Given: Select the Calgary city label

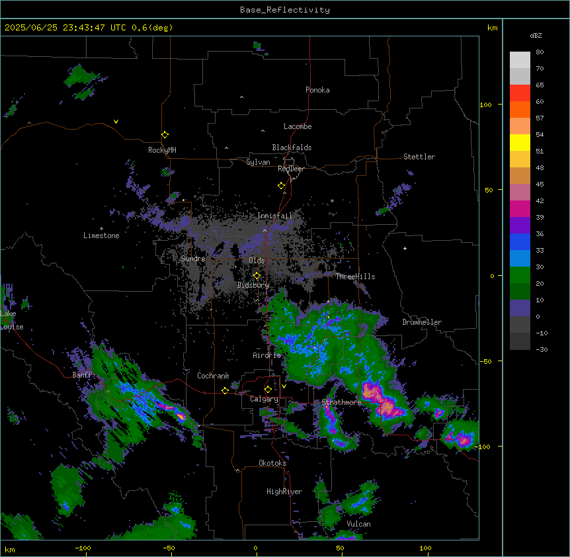Looking at the screenshot, I should (x=265, y=399).
